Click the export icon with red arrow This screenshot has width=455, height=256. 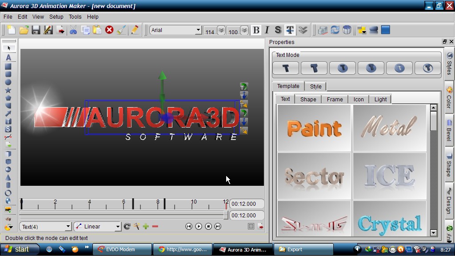coord(60,30)
